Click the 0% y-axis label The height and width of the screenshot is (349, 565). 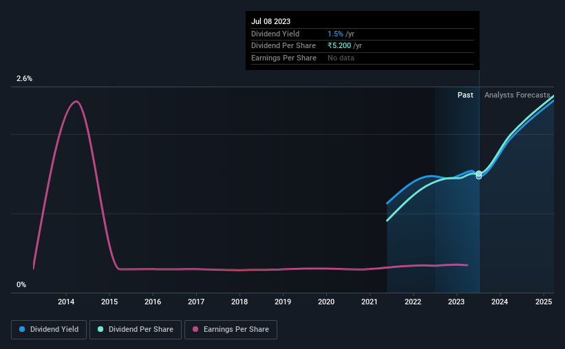click(x=21, y=284)
